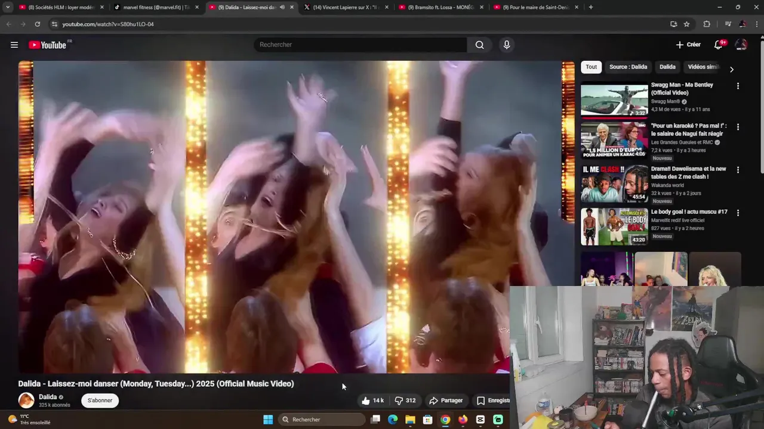The height and width of the screenshot is (429, 764).
Task: Open Chrome media controls icon
Action: (728, 24)
